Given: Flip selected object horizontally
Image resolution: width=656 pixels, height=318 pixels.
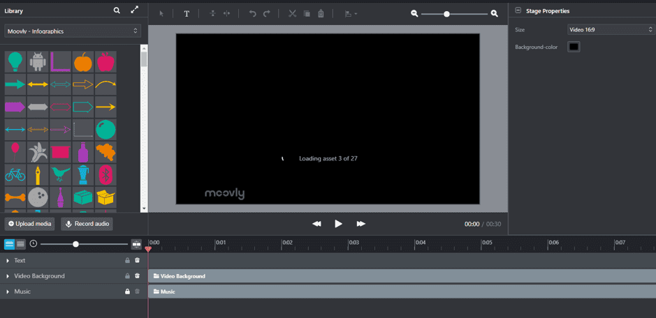Looking at the screenshot, I should coord(227,14).
